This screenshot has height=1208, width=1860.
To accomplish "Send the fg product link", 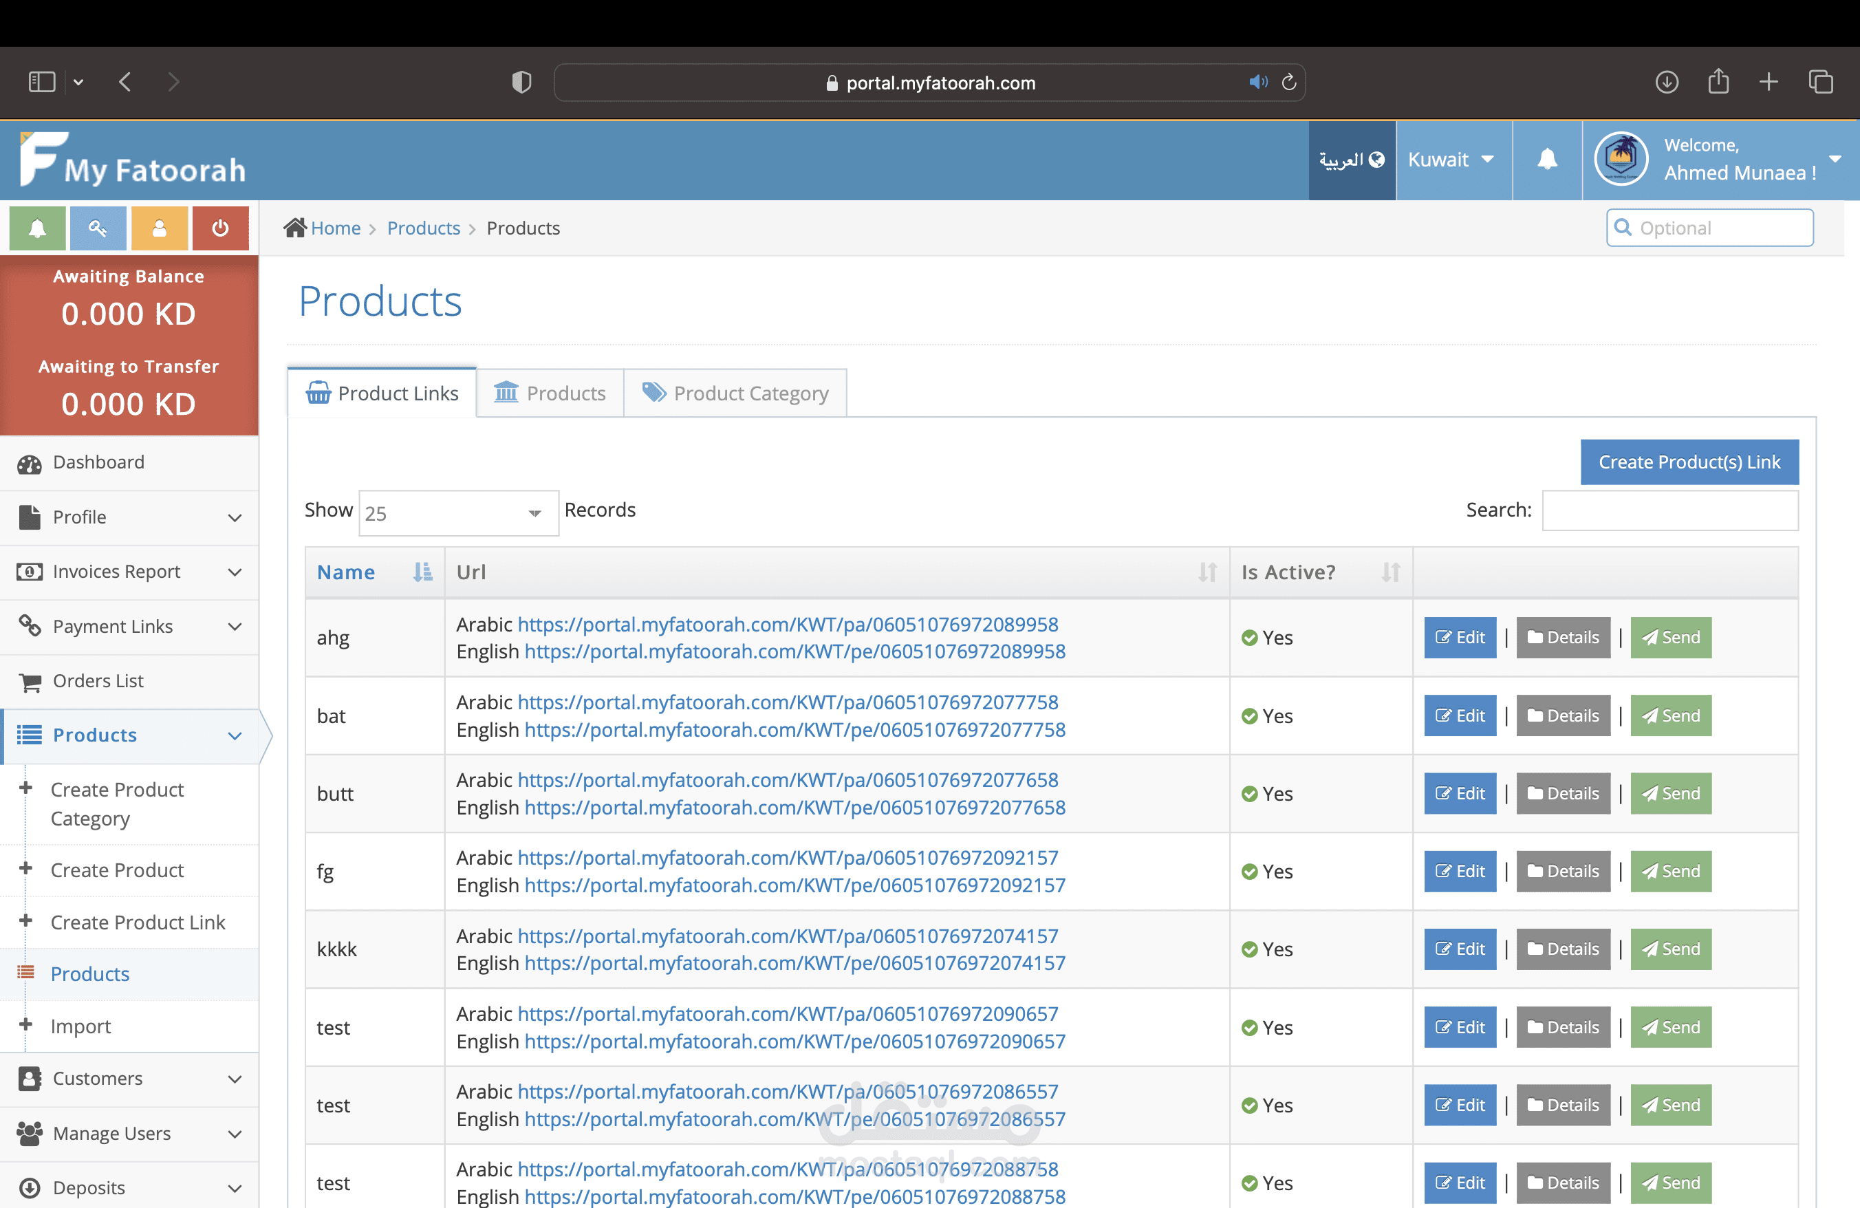I will point(1671,871).
